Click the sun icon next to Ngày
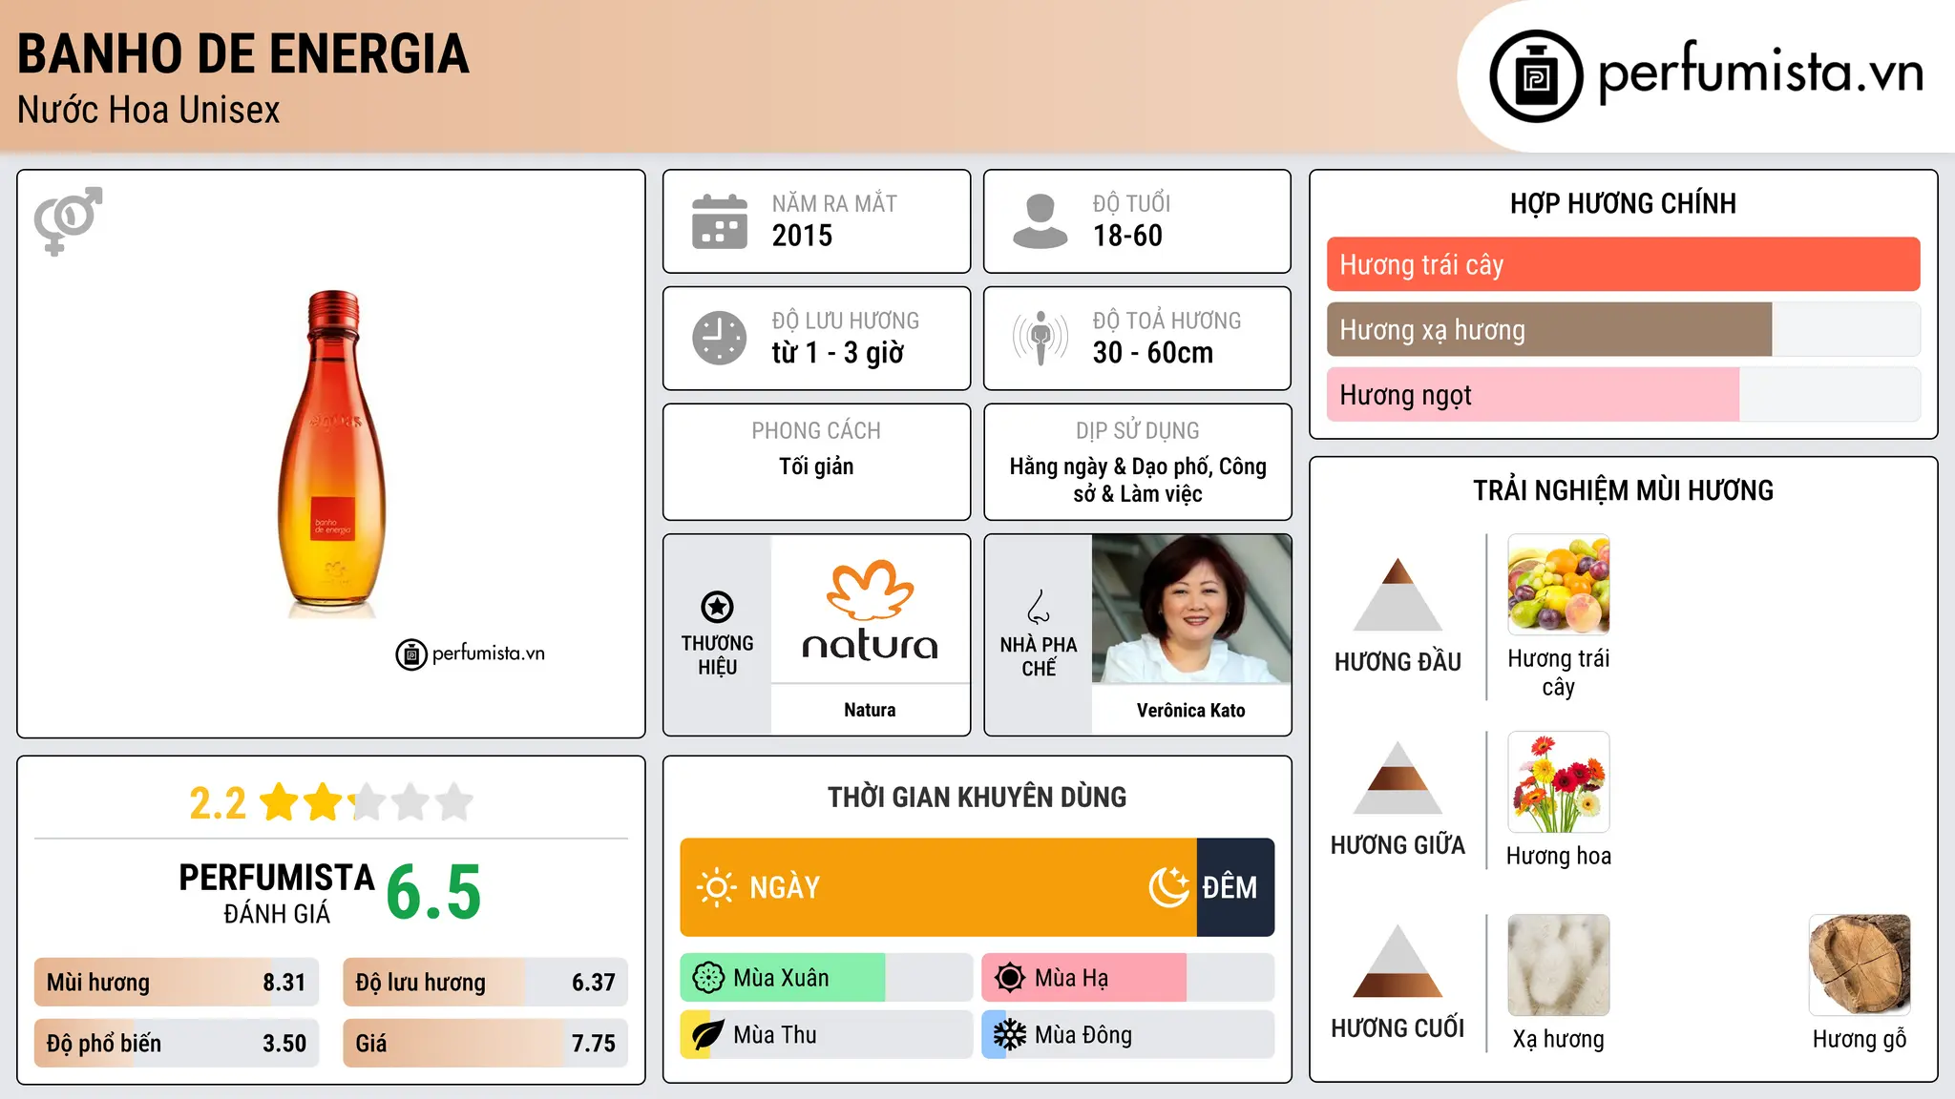The image size is (1955, 1099). pos(717,887)
